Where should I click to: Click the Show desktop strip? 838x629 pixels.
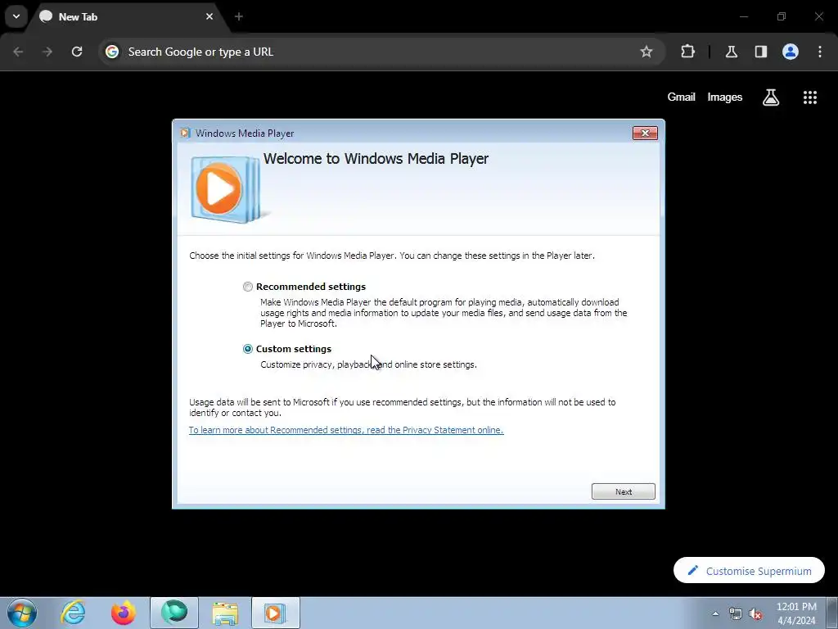(x=832, y=613)
